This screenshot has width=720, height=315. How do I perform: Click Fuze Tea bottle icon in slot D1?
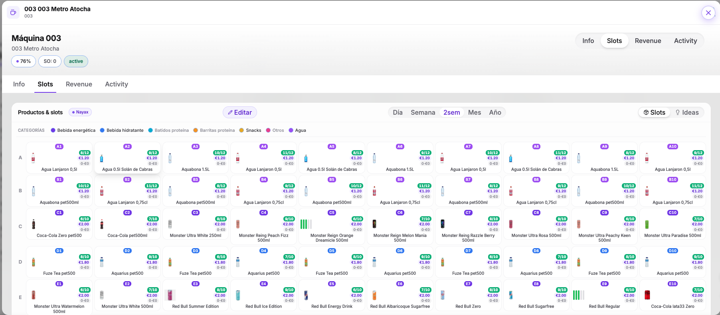click(x=34, y=262)
